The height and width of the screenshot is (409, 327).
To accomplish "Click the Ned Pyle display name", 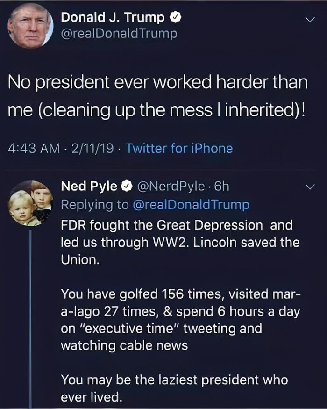I will pos(89,186).
